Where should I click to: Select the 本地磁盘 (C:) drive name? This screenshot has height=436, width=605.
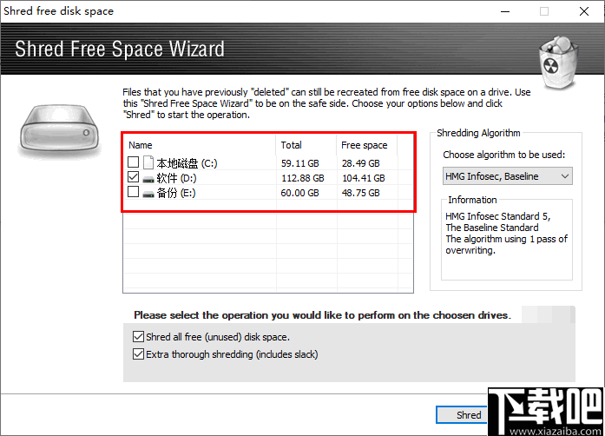pyautogui.click(x=187, y=163)
